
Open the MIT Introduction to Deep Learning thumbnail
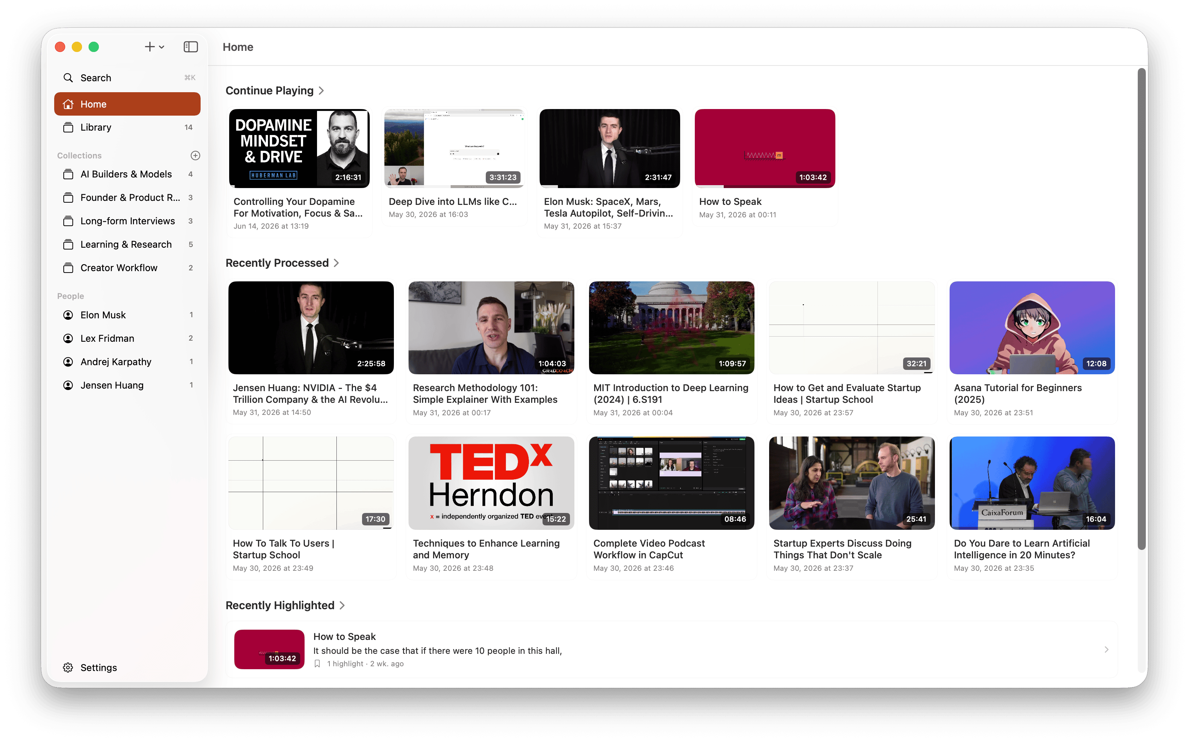[x=671, y=328]
